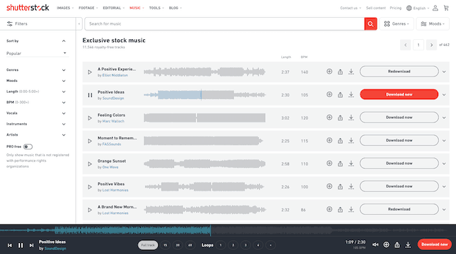Pause playback in bottom player bar
The image size is (456, 254).
point(21,245)
